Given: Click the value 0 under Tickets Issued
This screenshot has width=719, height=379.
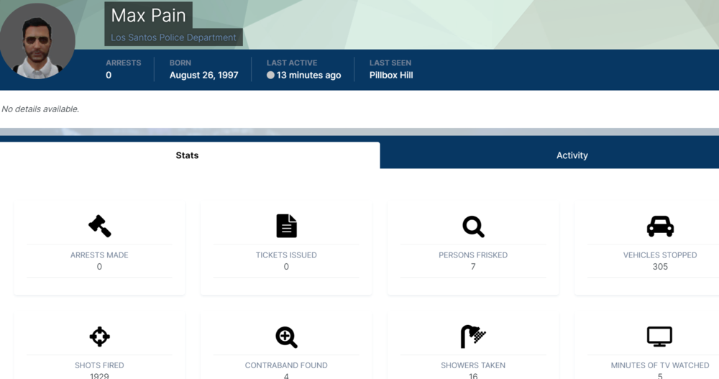Looking at the screenshot, I should point(286,267).
